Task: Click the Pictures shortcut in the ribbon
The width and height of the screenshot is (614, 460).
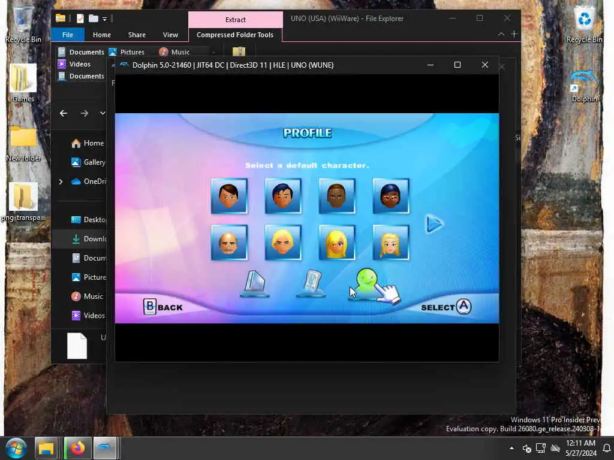Action: 127,52
